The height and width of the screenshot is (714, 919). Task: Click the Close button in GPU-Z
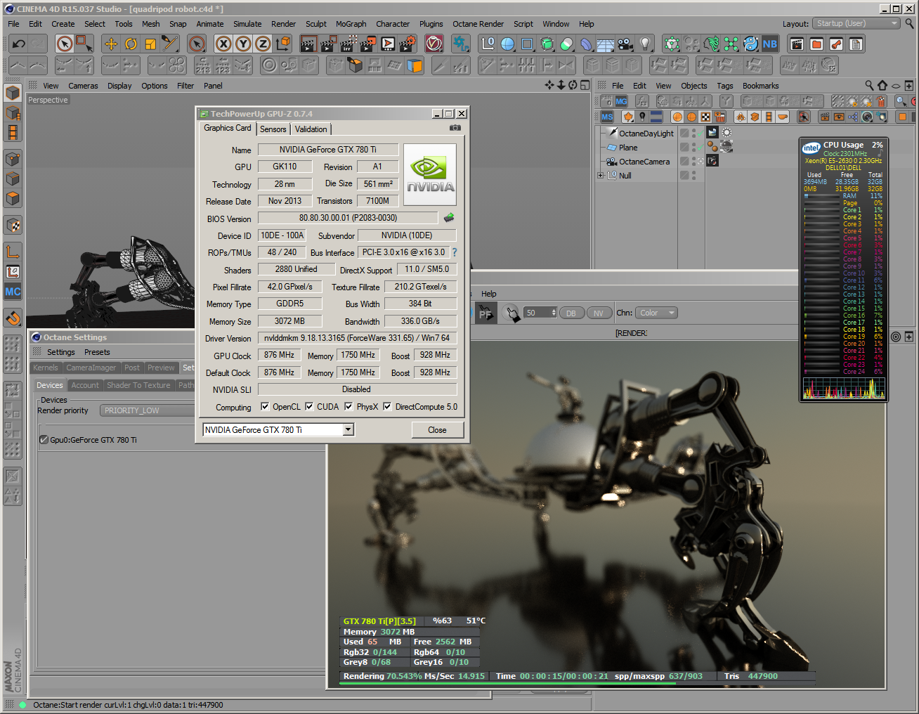(437, 430)
